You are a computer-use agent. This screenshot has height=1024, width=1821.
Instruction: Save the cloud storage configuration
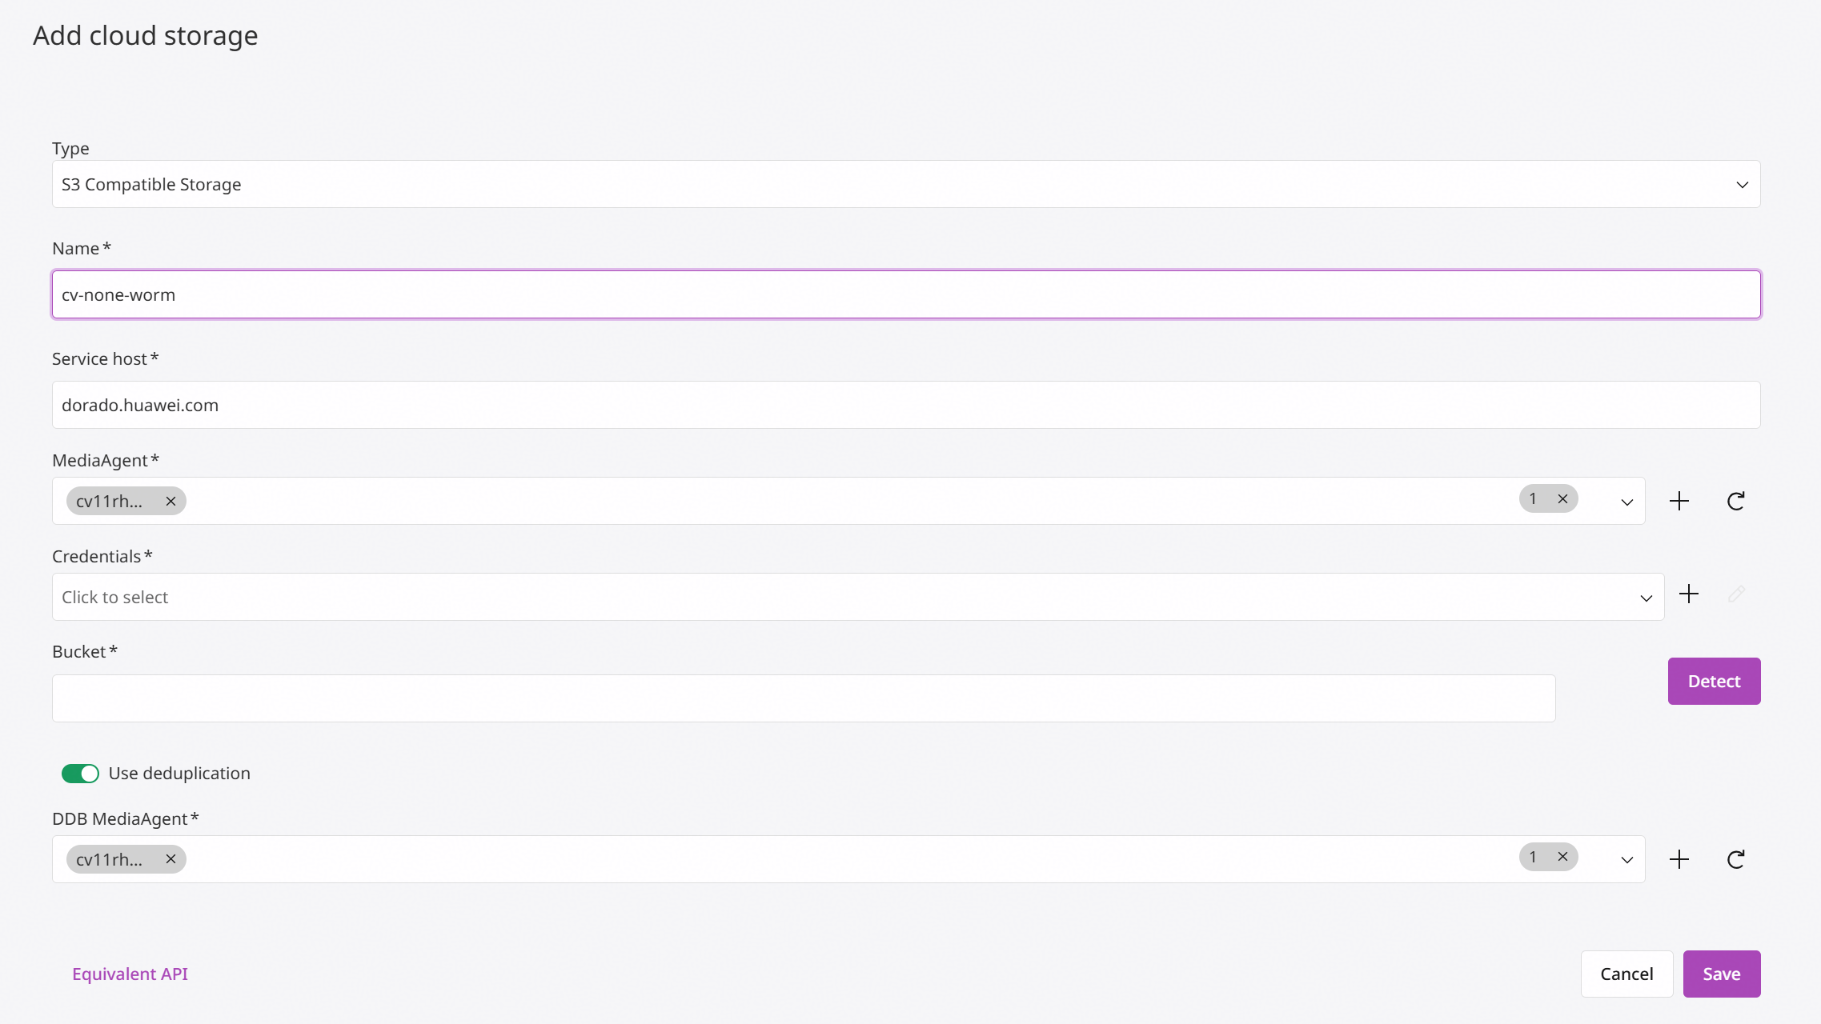[x=1722, y=974]
